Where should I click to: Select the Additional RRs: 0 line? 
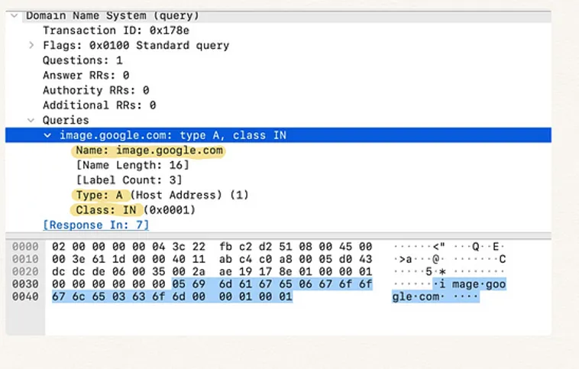coord(99,105)
